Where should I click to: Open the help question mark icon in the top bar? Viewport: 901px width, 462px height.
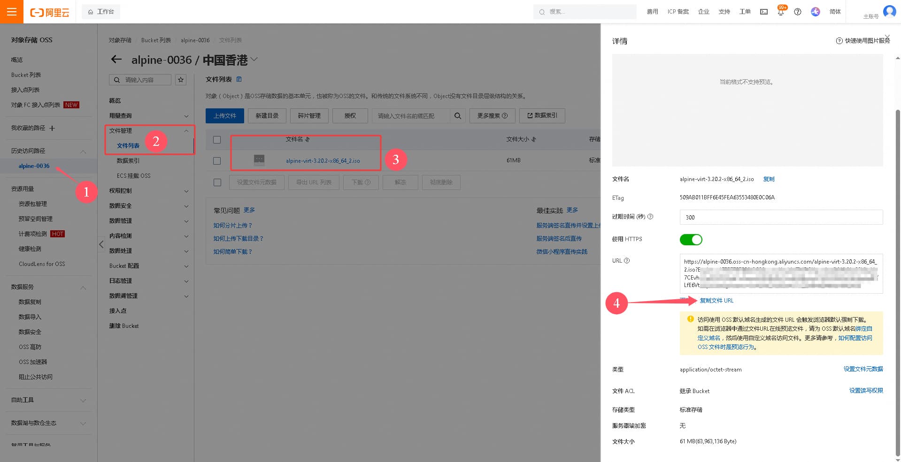click(x=798, y=12)
